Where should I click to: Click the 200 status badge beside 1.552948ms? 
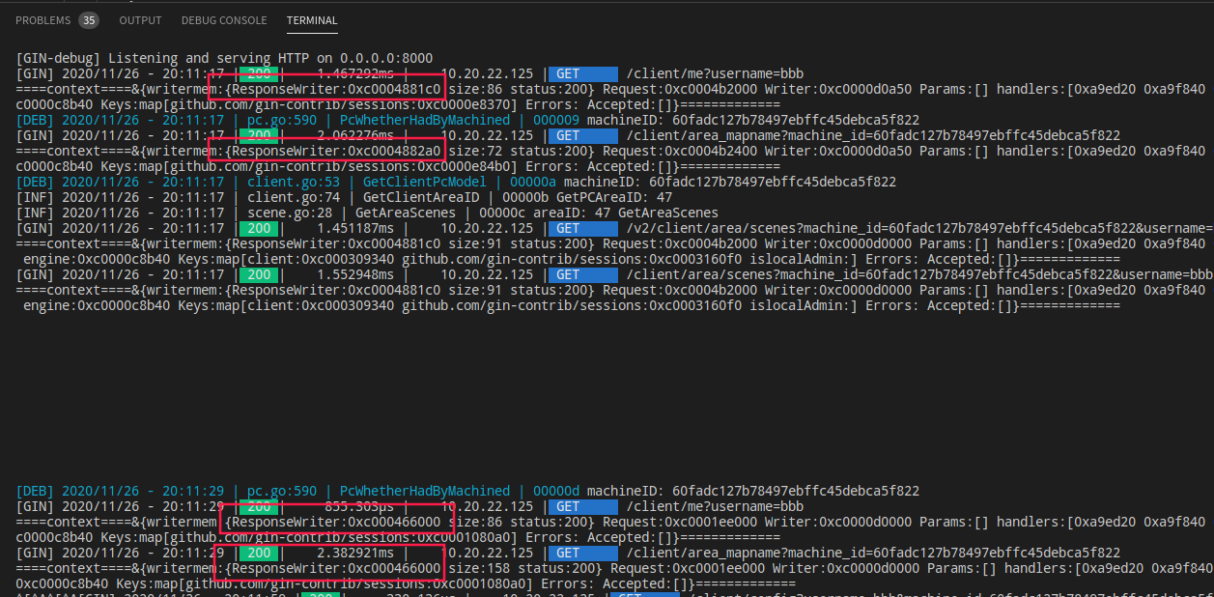[x=259, y=274]
